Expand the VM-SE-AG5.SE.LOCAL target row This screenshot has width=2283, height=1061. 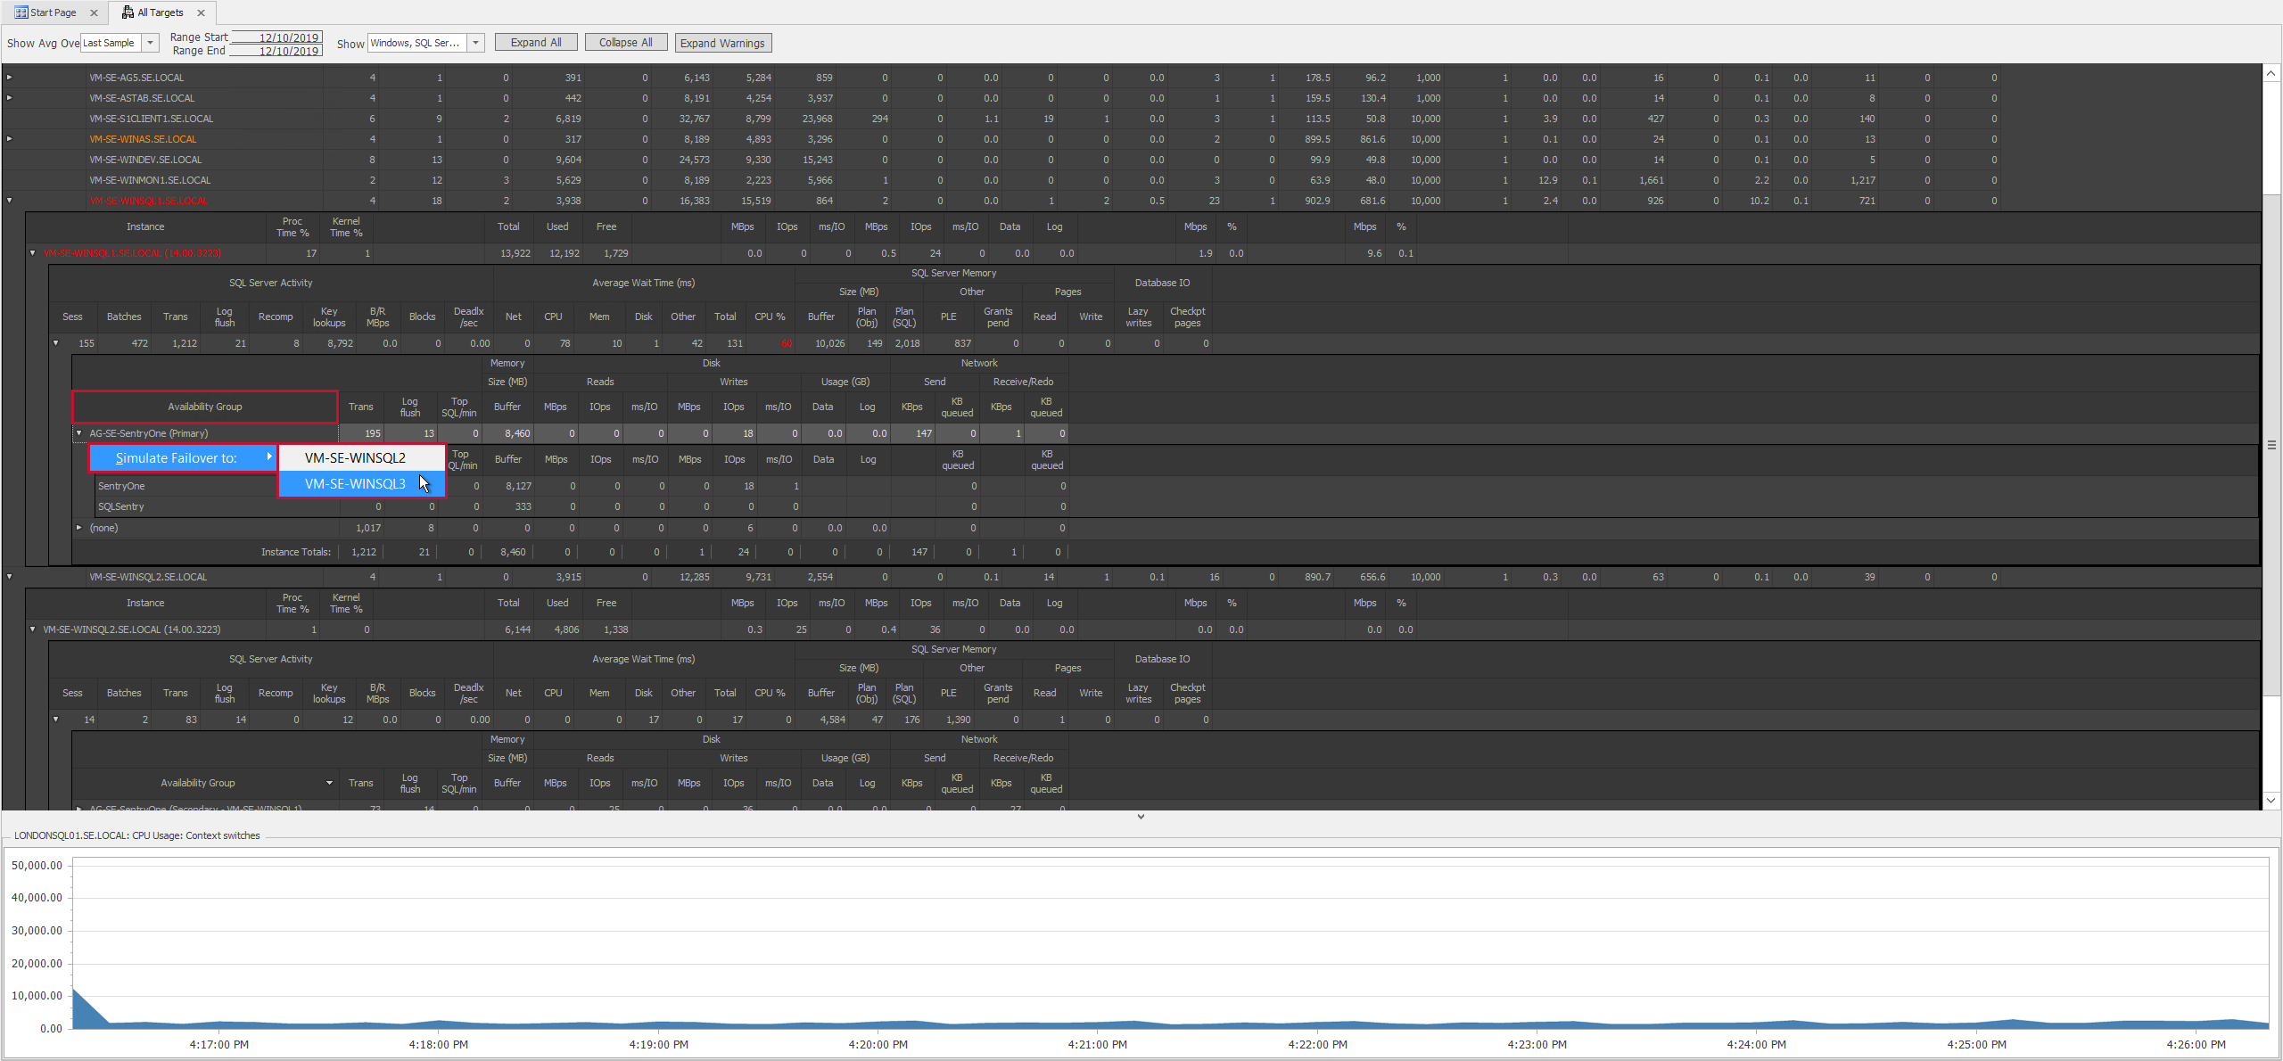coord(8,78)
